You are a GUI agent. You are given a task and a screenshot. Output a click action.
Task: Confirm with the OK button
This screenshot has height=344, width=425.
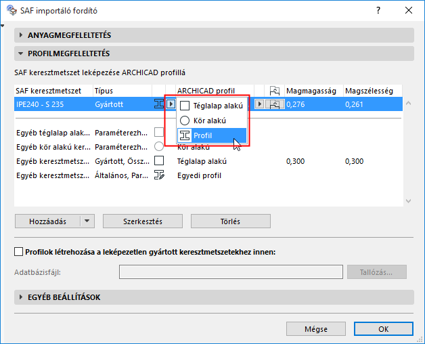click(x=384, y=329)
